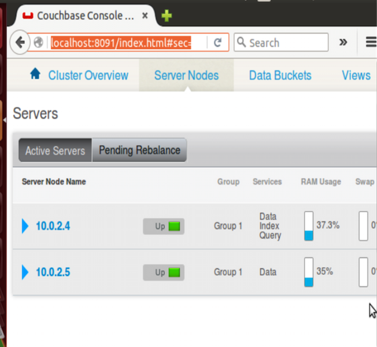Image resolution: width=377 pixels, height=347 pixels.
Task: Click the Up status indicator for 10.0.2.5
Action: point(164,272)
